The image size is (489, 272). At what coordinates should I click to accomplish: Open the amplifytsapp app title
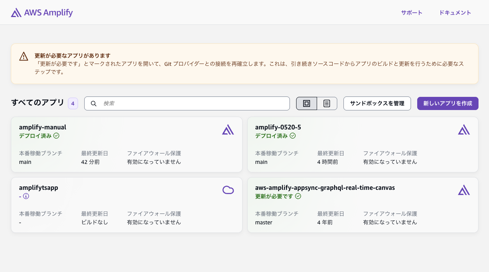click(x=38, y=188)
